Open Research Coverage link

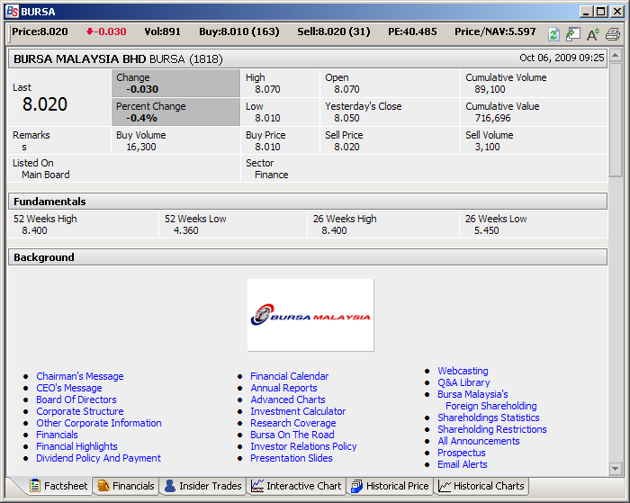(292, 423)
